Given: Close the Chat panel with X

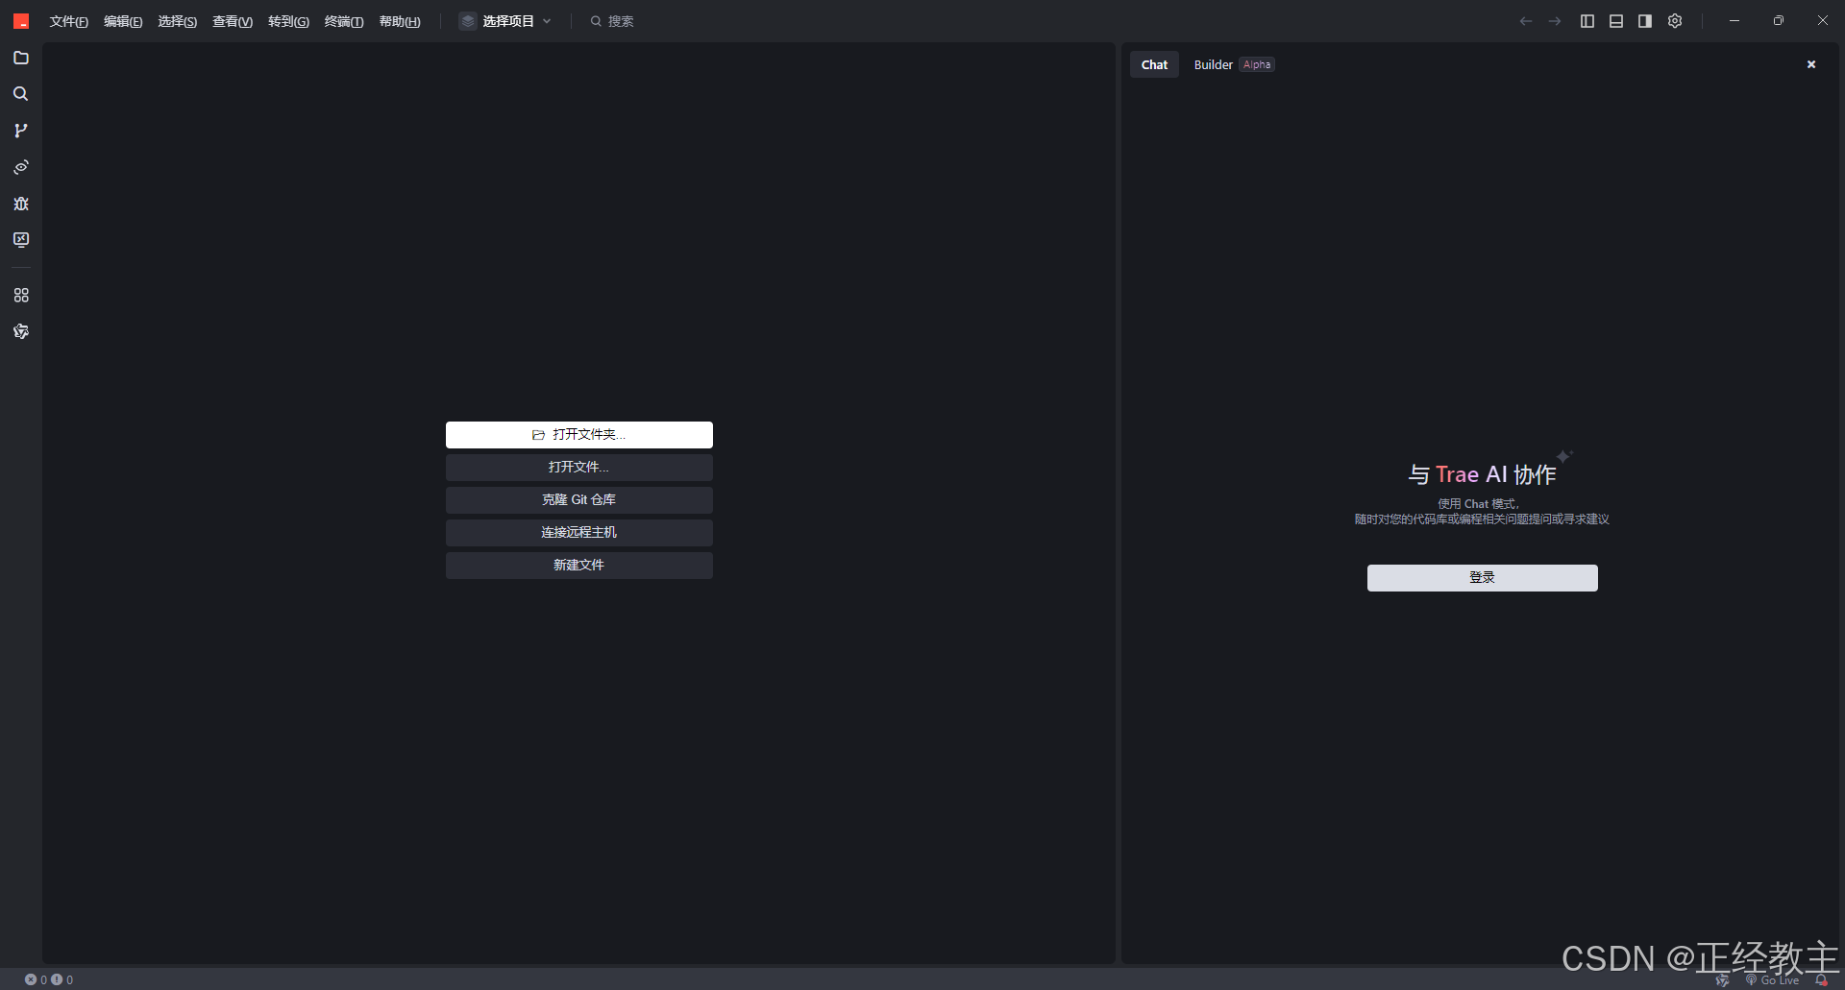Looking at the screenshot, I should coord(1811,64).
